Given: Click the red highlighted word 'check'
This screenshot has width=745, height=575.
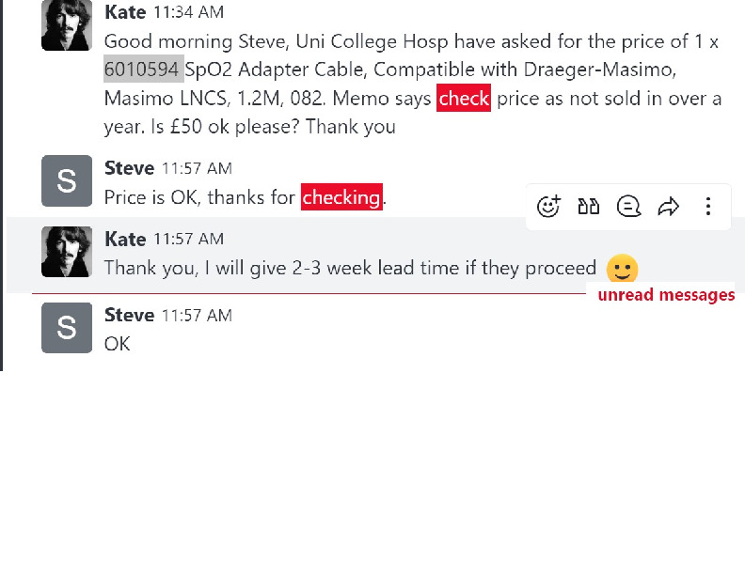Looking at the screenshot, I should pos(464,99).
